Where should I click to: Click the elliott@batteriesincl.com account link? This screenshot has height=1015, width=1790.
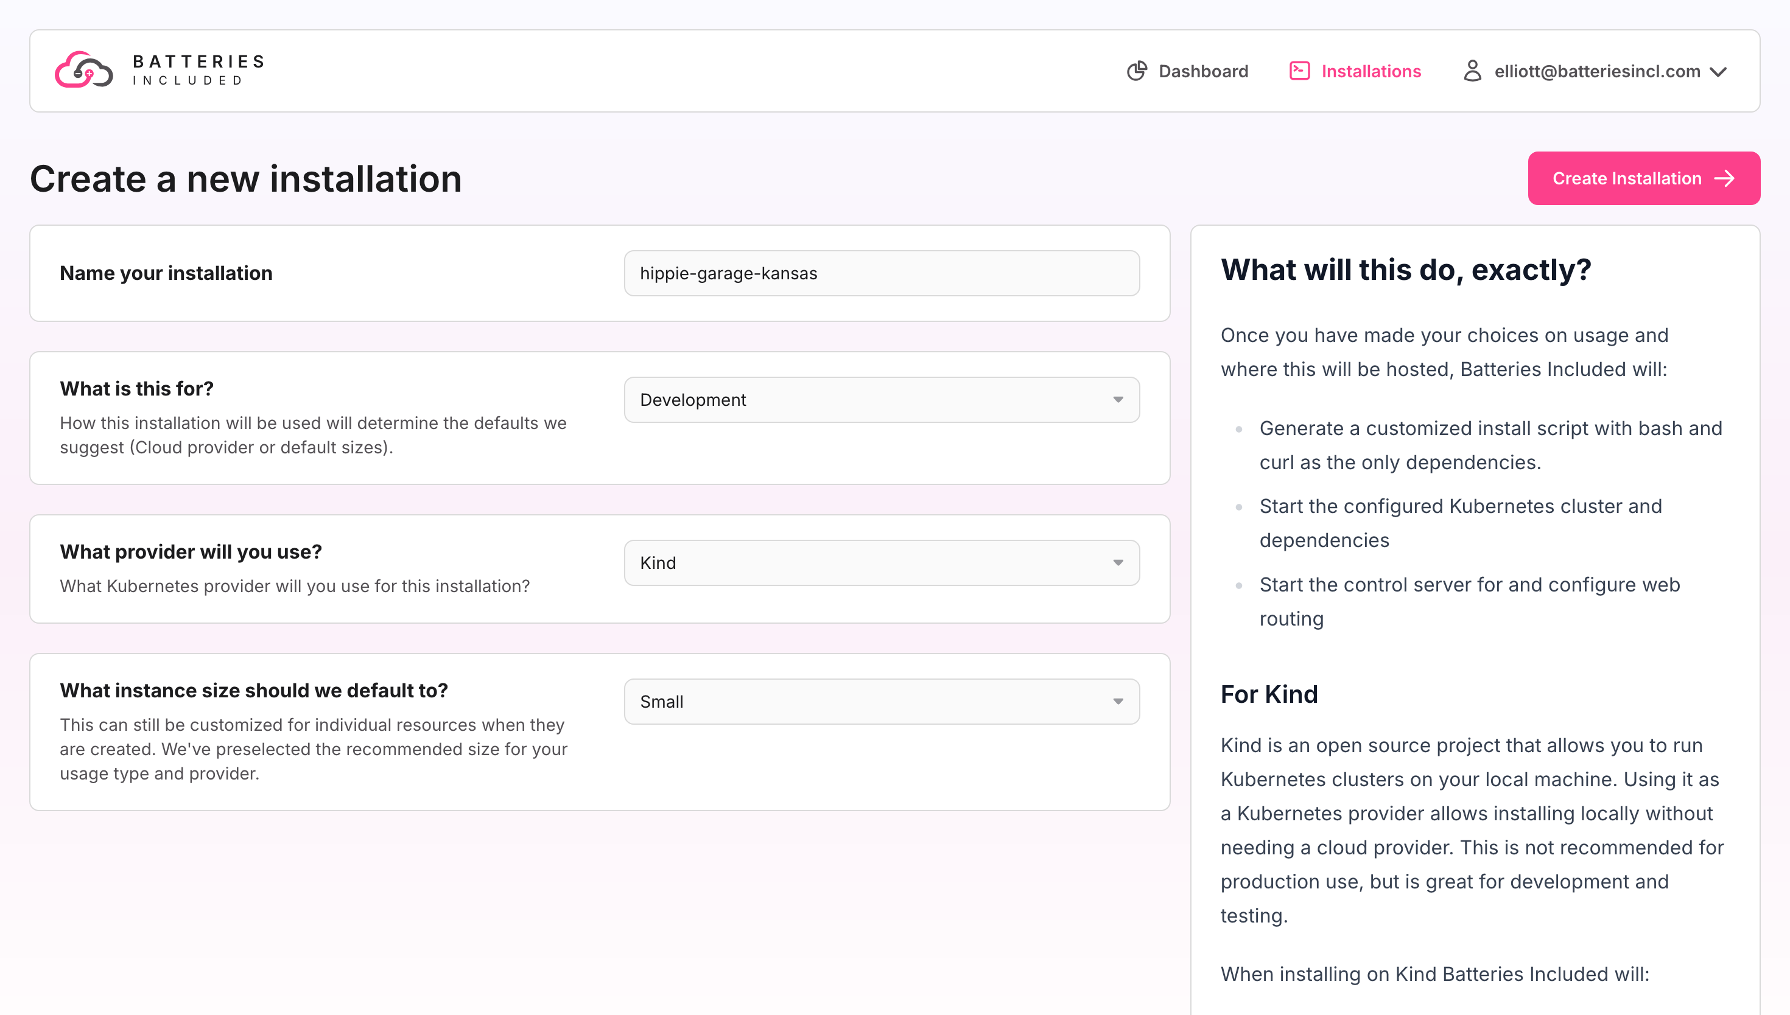point(1597,71)
